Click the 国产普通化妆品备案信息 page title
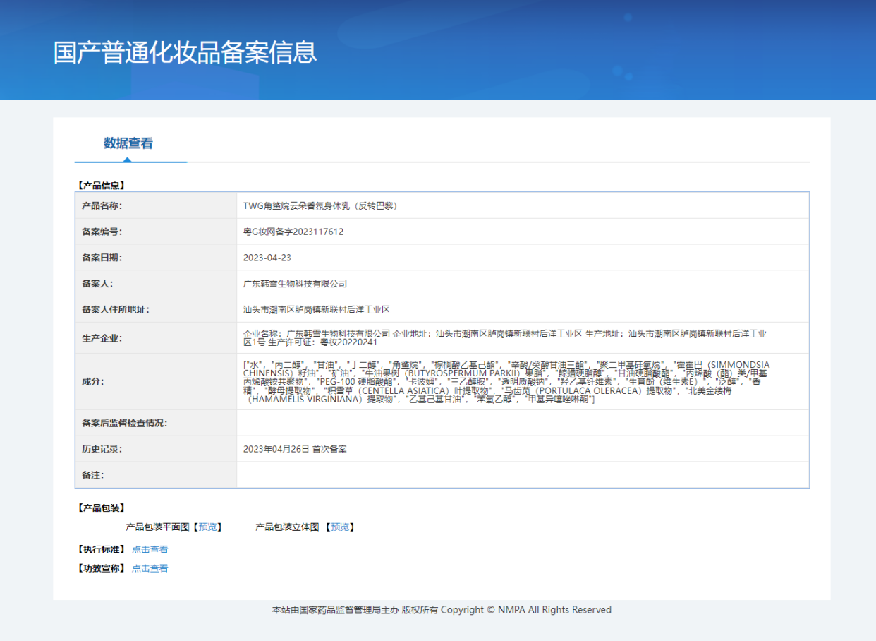 click(x=185, y=53)
